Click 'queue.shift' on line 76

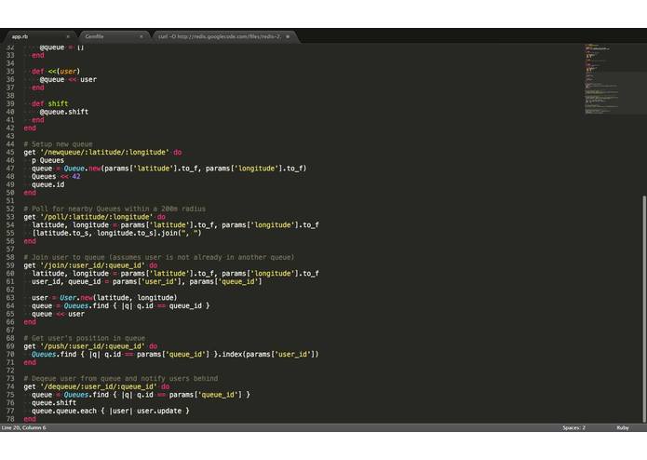pos(54,403)
